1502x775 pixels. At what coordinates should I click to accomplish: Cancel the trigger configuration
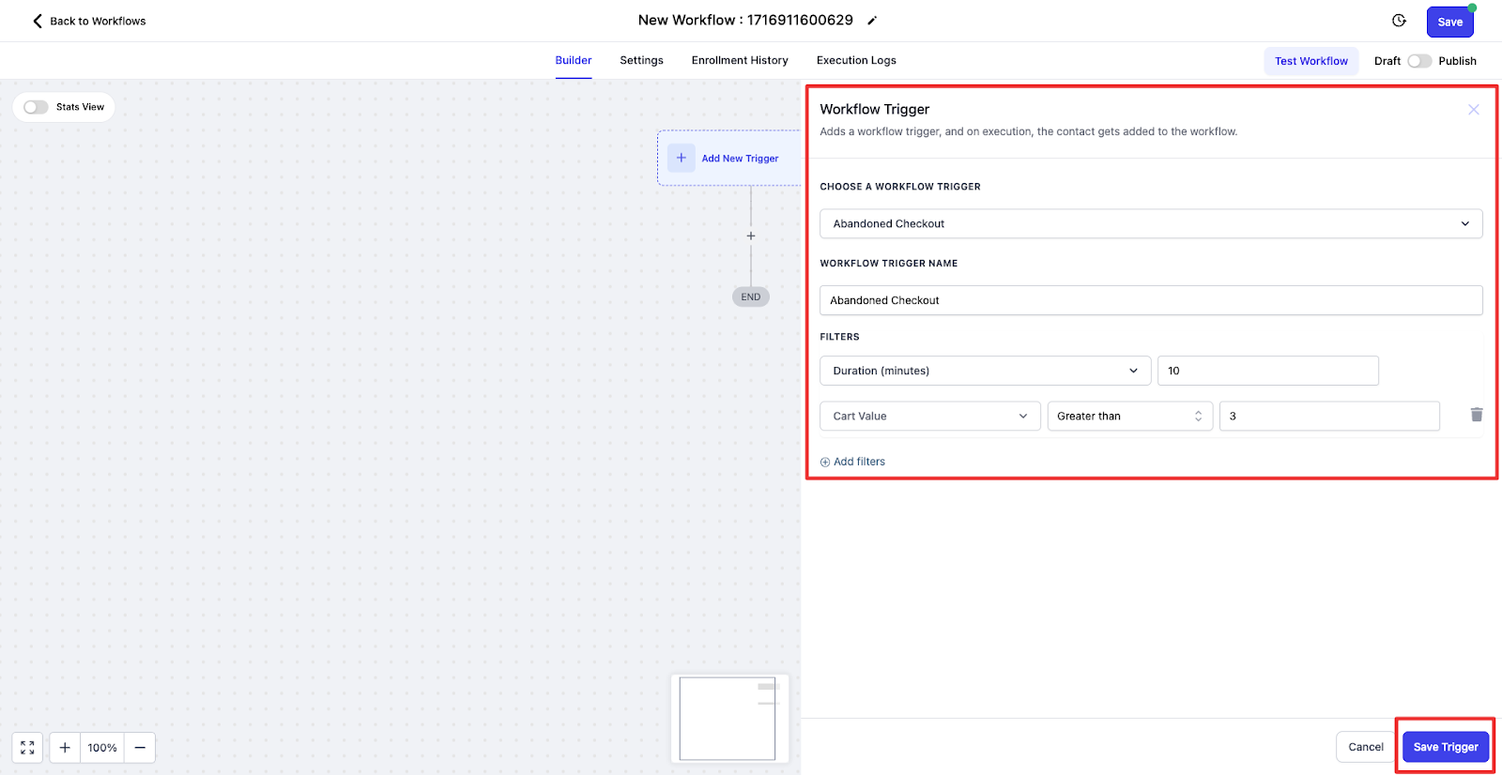(1366, 747)
